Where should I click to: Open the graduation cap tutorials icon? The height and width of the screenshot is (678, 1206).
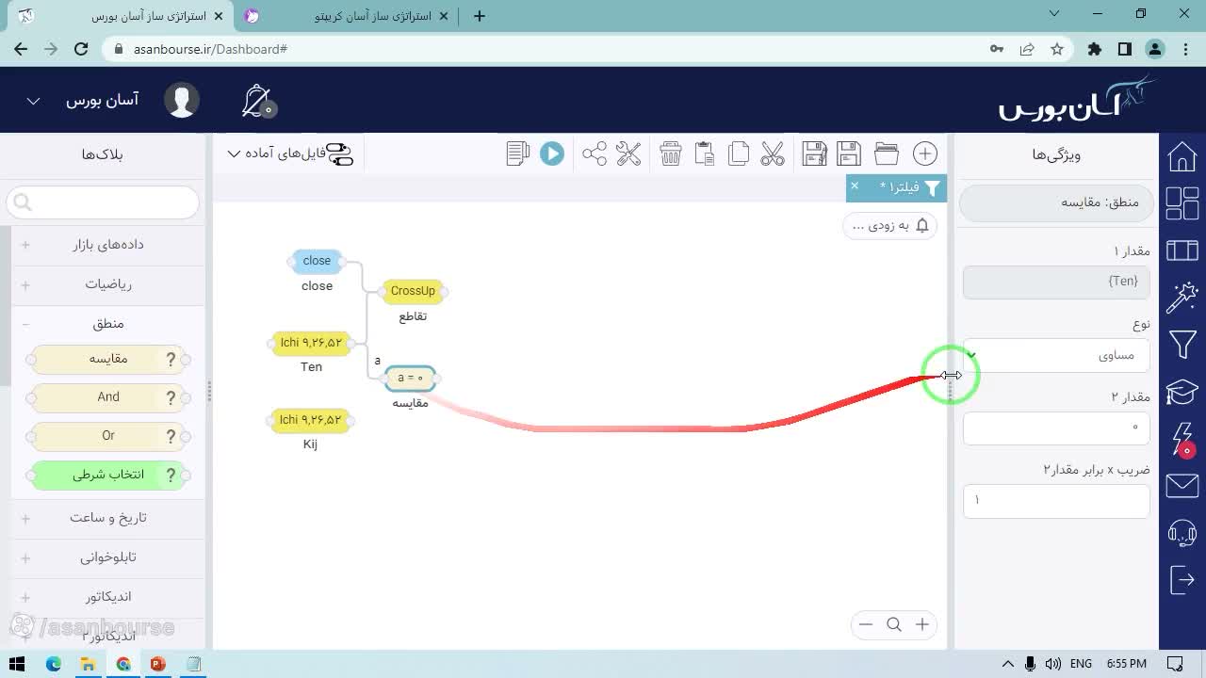click(1182, 391)
